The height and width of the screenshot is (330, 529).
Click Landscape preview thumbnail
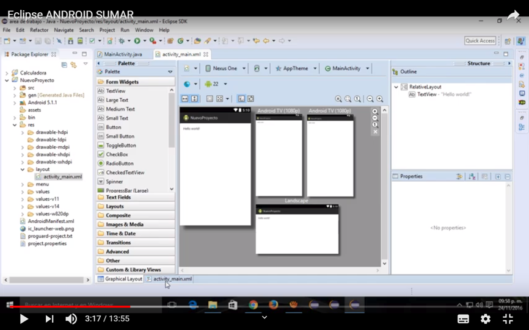[297, 229]
